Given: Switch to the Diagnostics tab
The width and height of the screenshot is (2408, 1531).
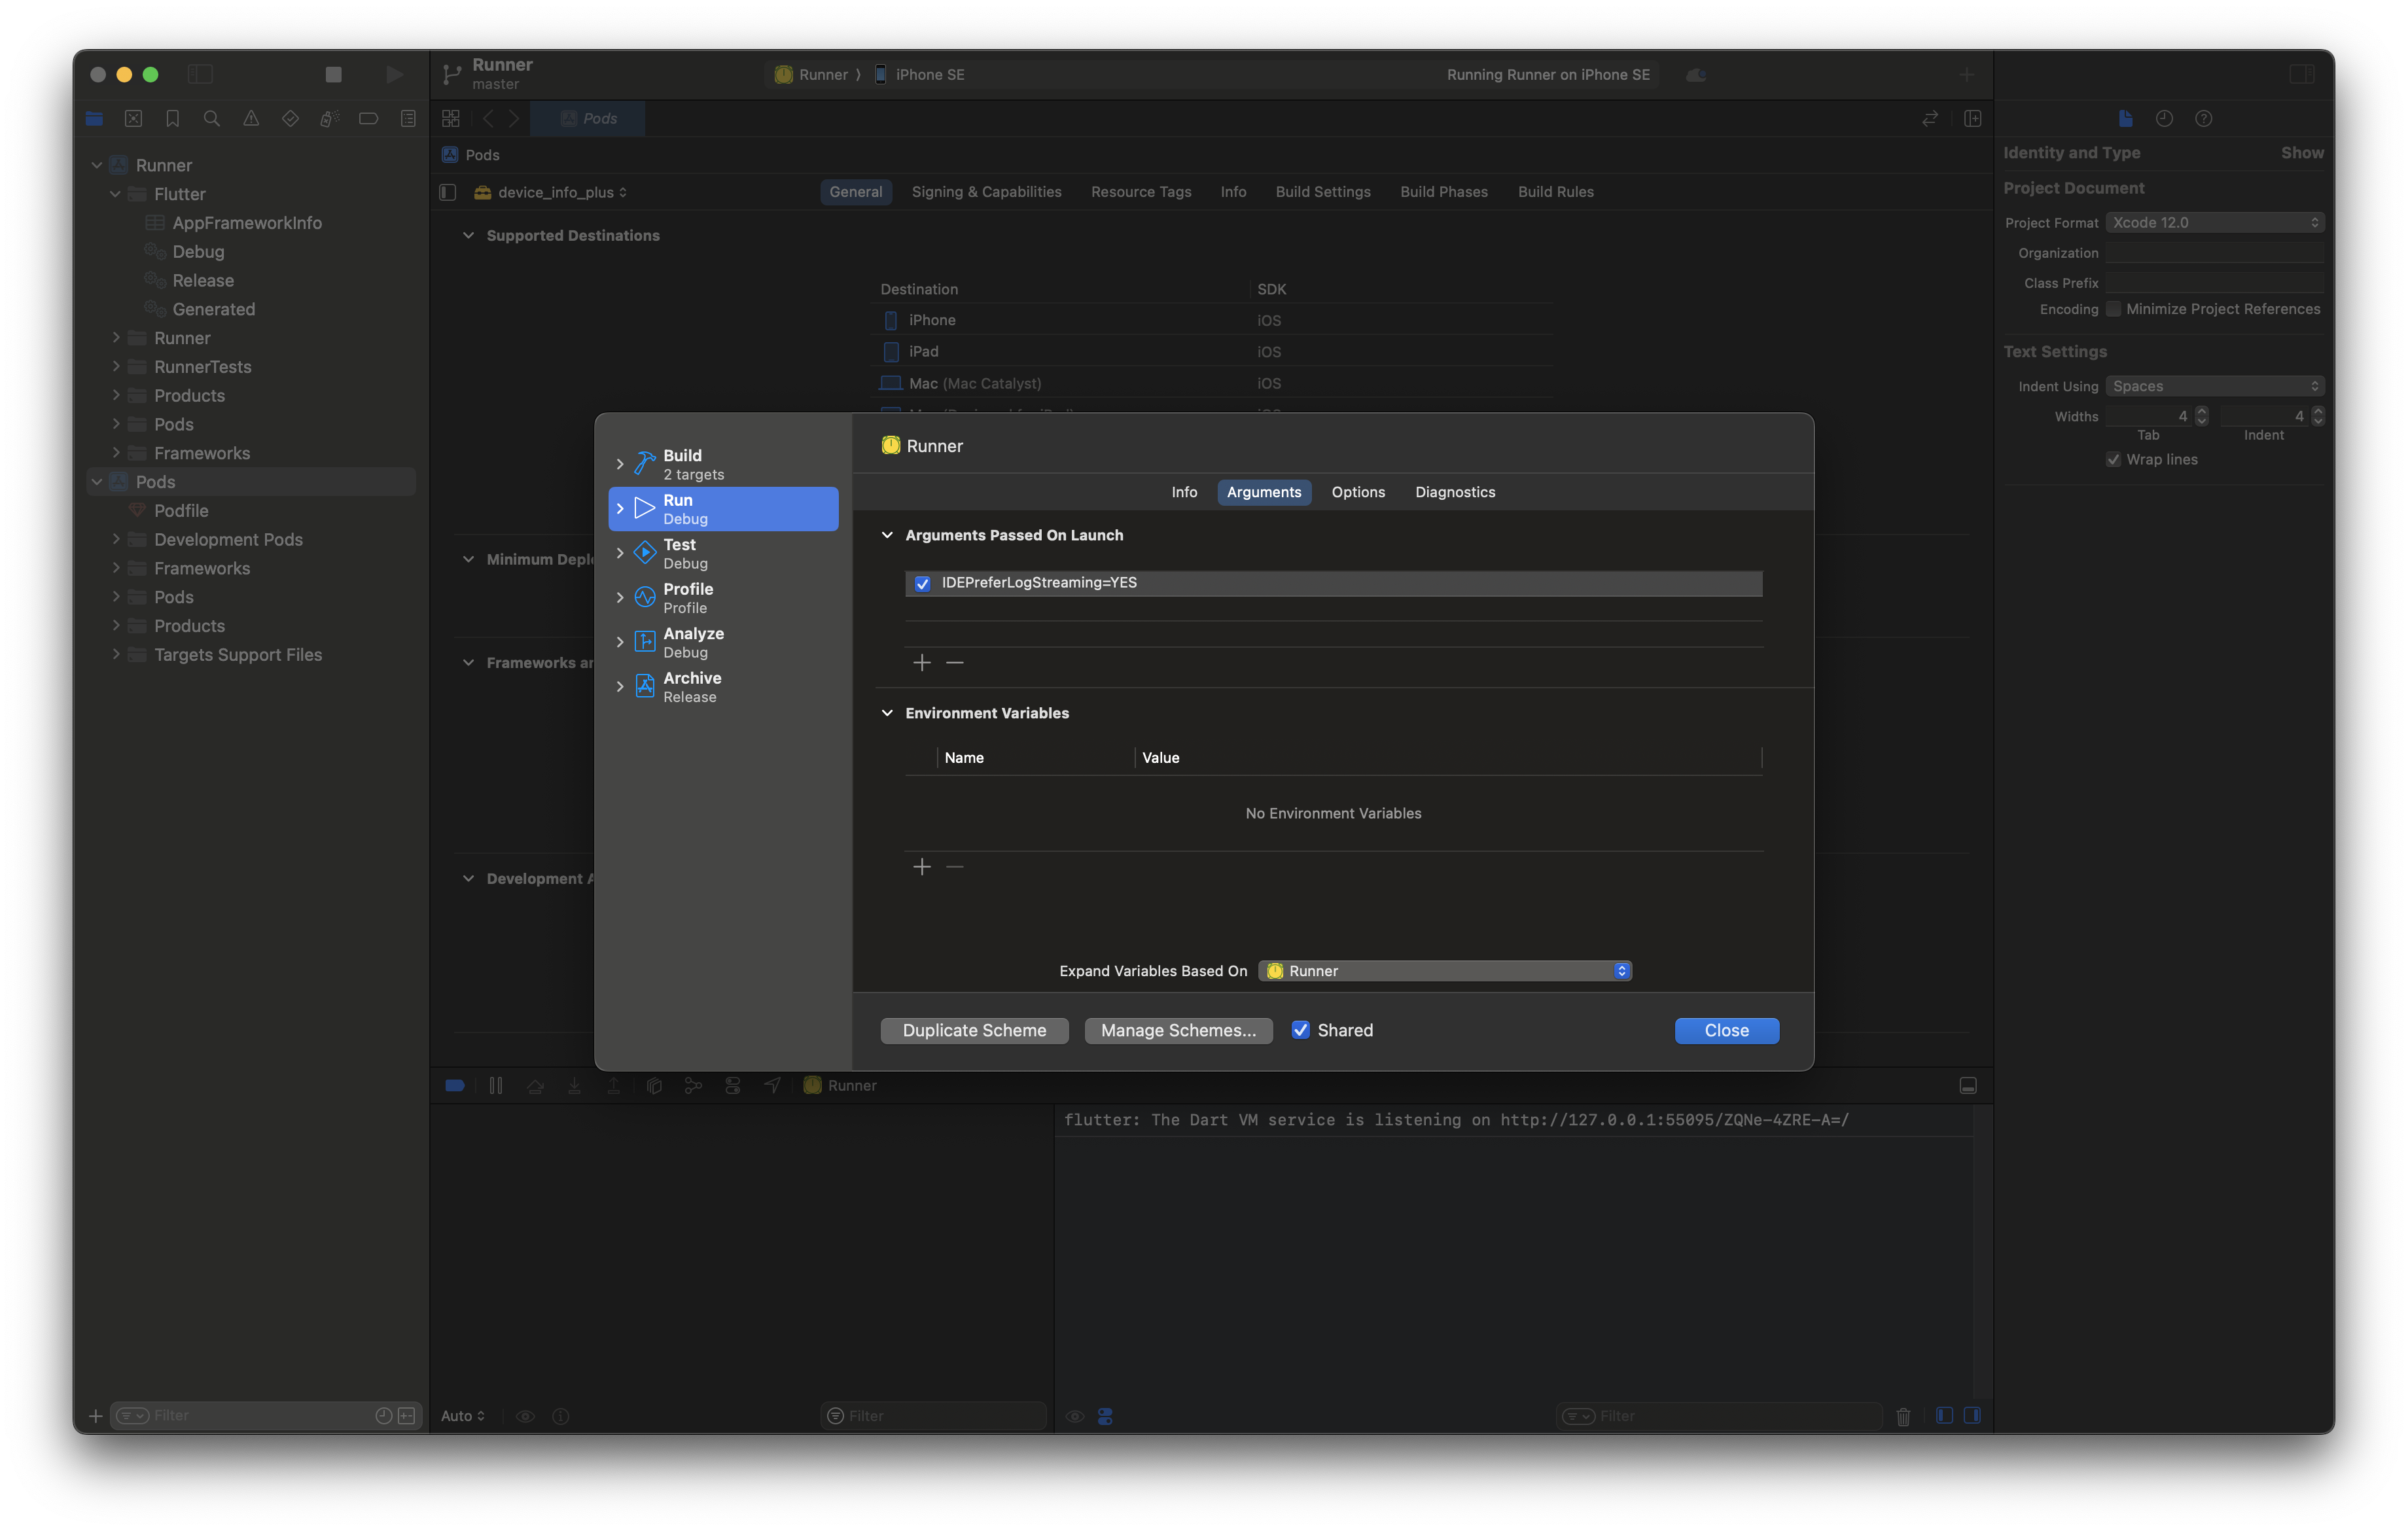Looking at the screenshot, I should (x=1455, y=492).
